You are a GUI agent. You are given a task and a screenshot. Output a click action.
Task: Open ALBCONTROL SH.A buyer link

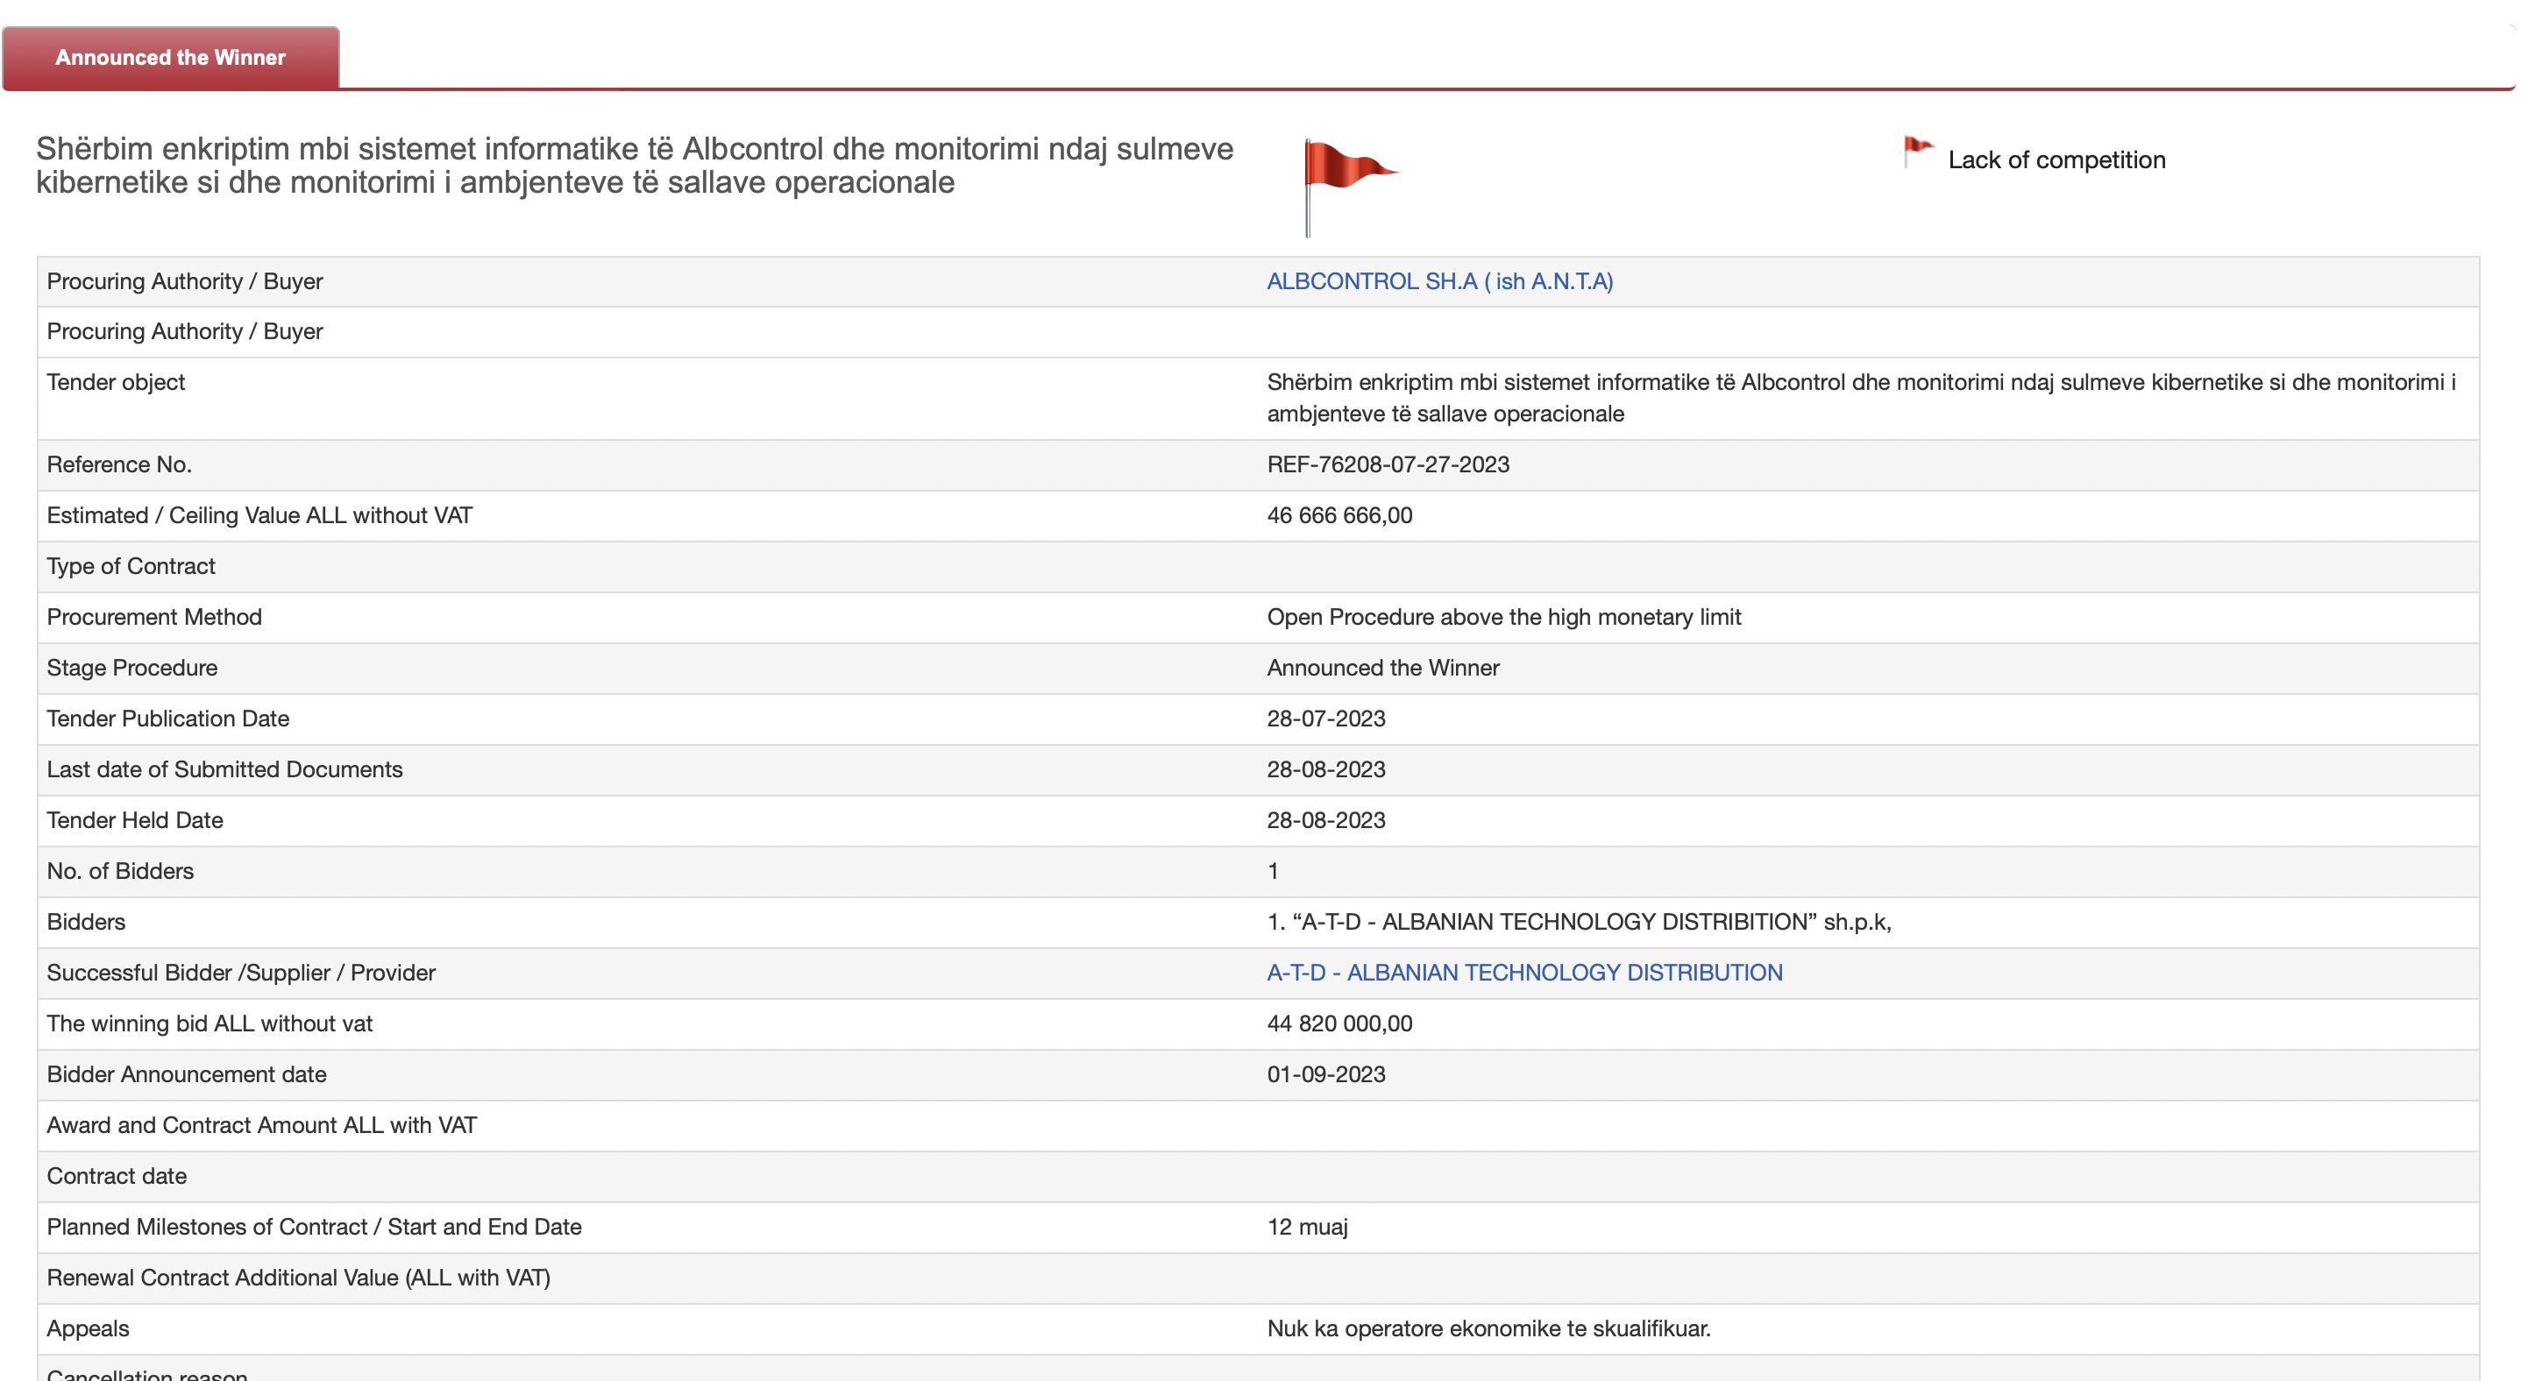[x=1438, y=281]
